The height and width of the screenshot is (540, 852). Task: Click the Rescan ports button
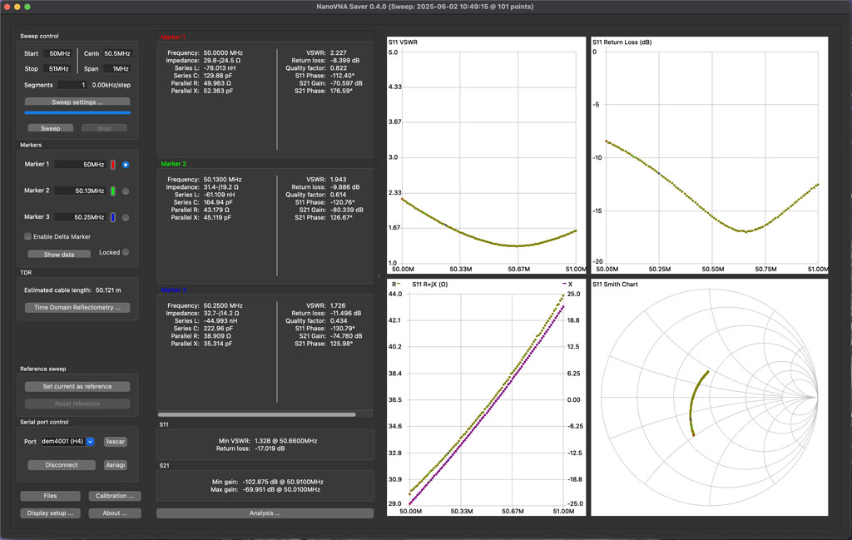115,442
